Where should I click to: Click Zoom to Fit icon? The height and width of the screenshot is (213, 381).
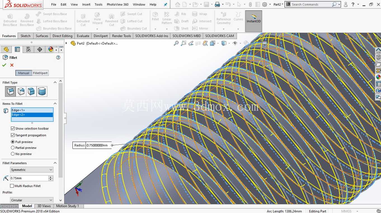[176, 43]
